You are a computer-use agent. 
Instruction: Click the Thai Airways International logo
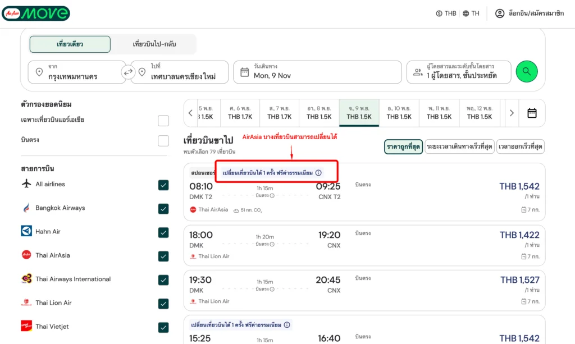click(26, 279)
